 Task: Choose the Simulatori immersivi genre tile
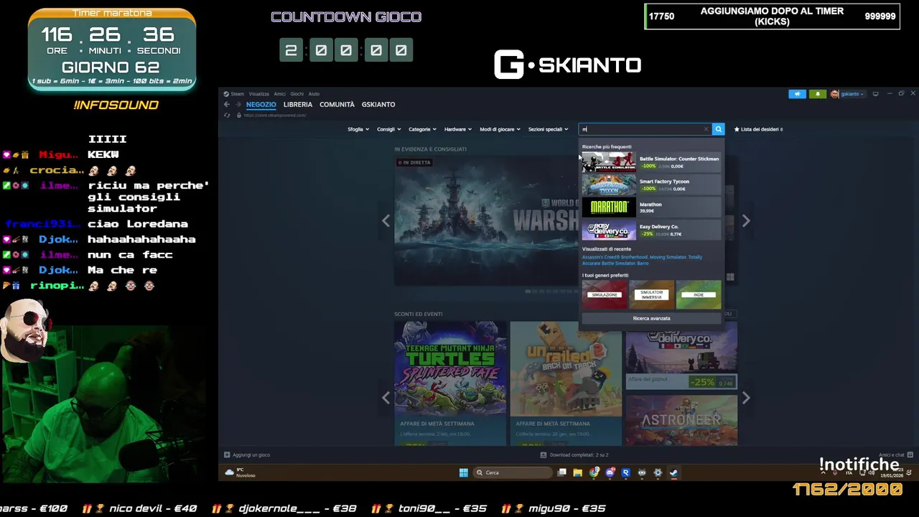(651, 294)
